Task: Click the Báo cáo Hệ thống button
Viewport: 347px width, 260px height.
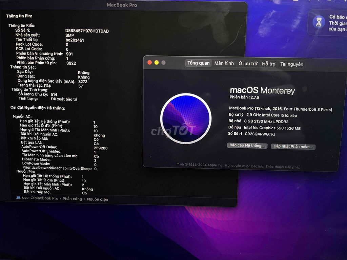Action: coord(247,146)
